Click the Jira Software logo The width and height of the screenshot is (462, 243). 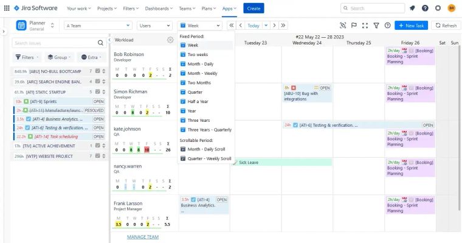tap(36, 9)
